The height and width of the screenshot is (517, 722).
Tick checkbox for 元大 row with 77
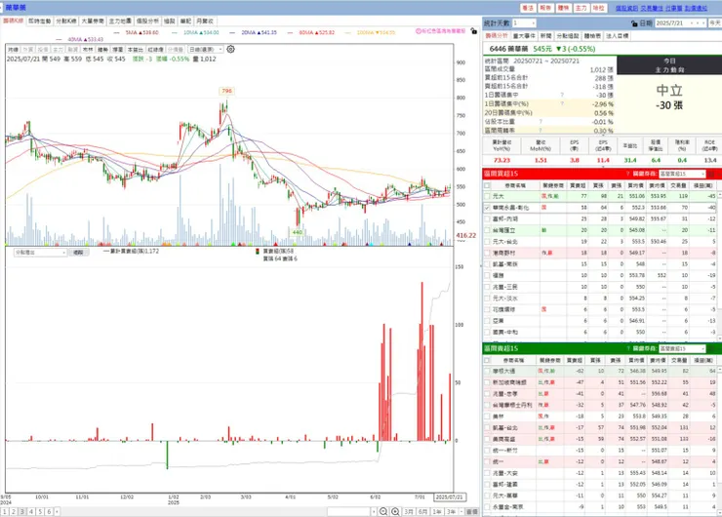tap(487, 196)
